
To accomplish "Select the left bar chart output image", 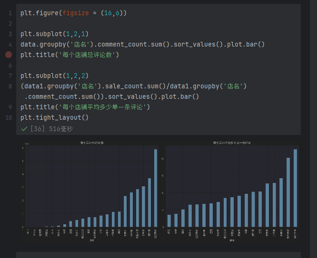I will 90,191.
